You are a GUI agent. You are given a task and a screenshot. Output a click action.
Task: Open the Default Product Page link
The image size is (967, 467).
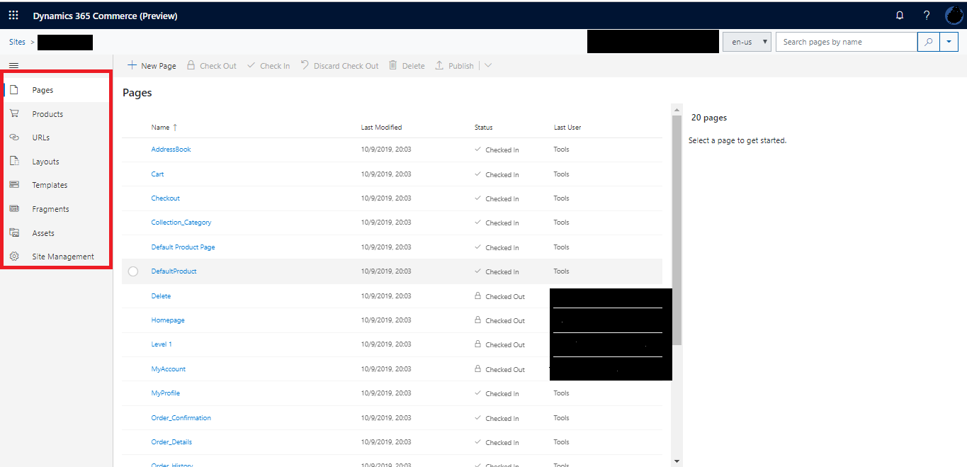[183, 247]
